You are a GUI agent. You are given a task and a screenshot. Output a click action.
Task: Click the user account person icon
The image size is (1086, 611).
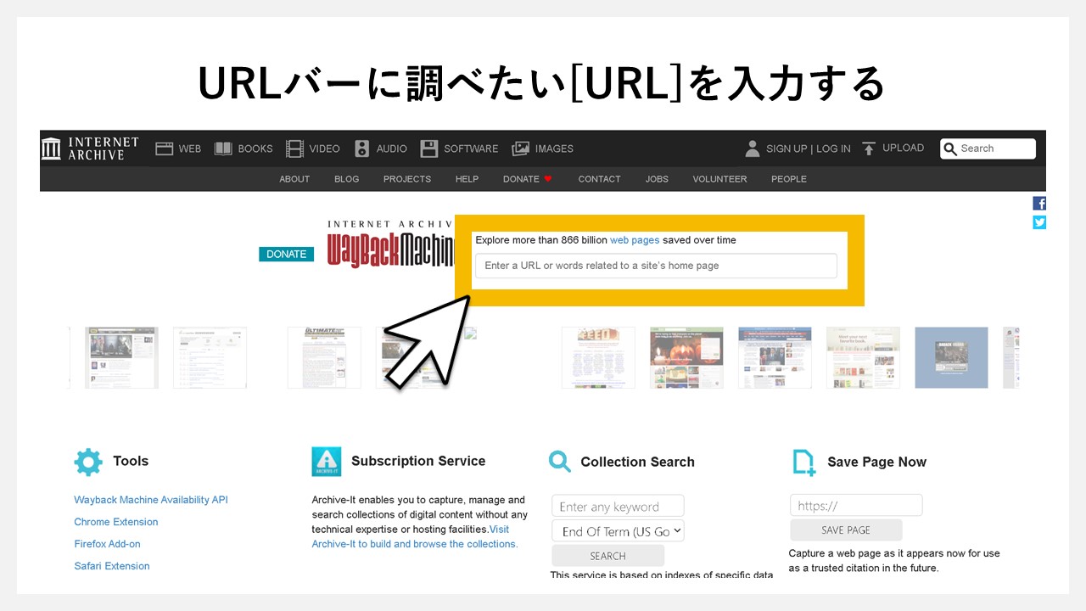pyautogui.click(x=752, y=149)
